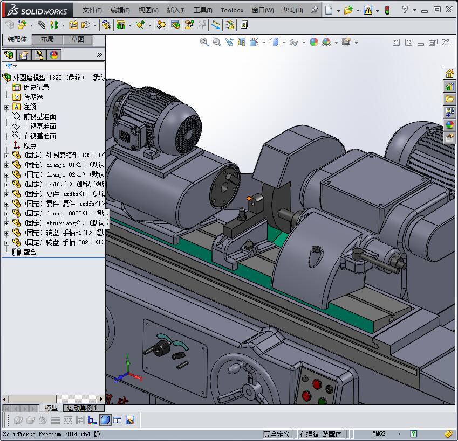Click the Zoom to Fit magnifier icon

click(204, 42)
